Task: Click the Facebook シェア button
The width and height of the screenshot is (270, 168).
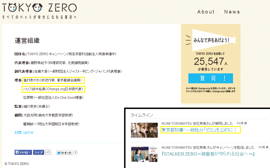Action: coord(39,152)
